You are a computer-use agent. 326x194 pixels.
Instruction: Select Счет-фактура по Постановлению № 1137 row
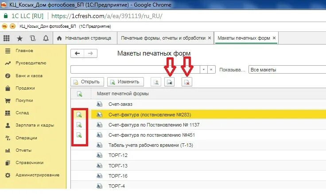[x=198, y=125]
